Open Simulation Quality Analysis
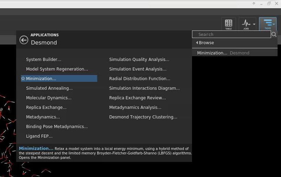The height and width of the screenshot is (177, 281). (139, 60)
